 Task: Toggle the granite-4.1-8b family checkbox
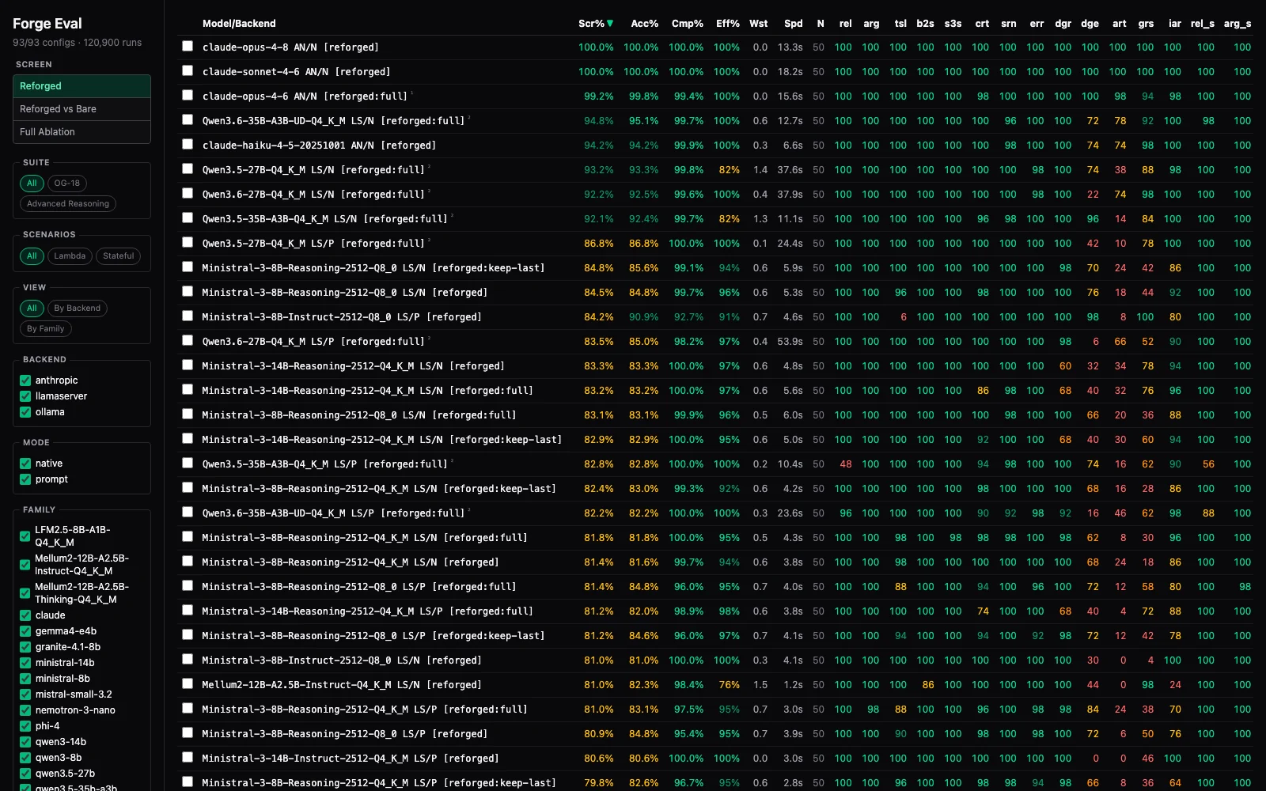[x=25, y=647]
